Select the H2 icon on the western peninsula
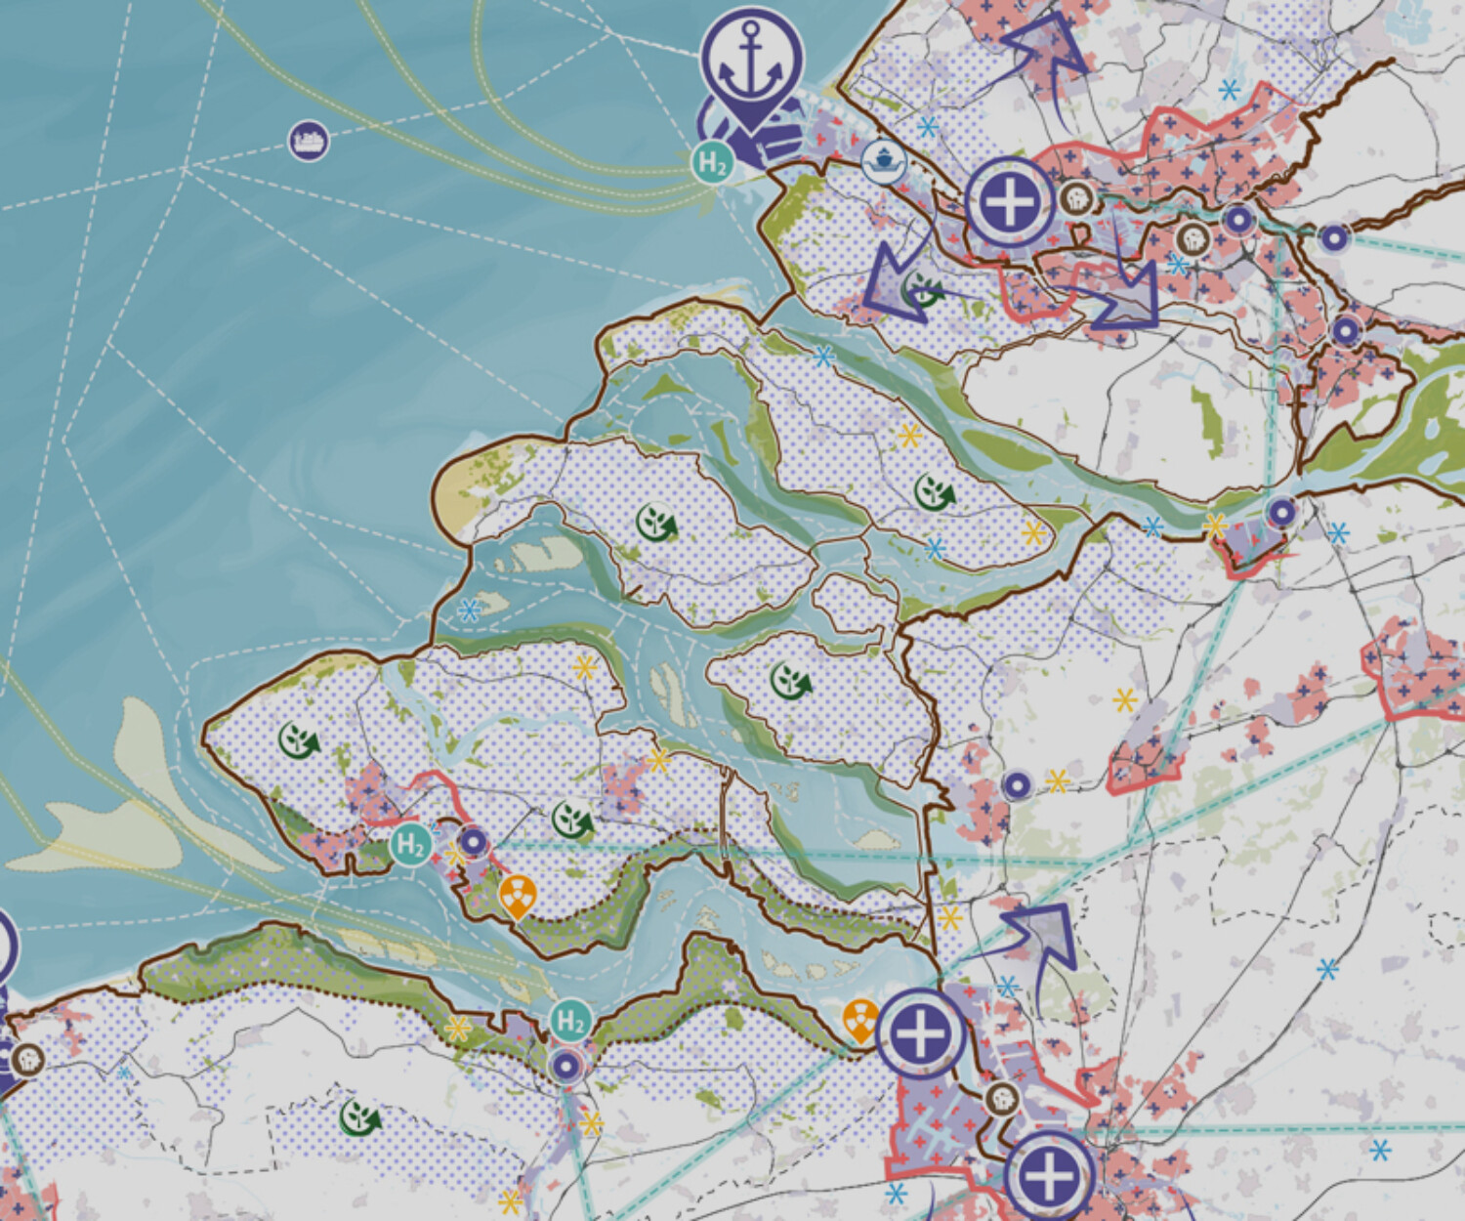The image size is (1465, 1221). click(410, 845)
